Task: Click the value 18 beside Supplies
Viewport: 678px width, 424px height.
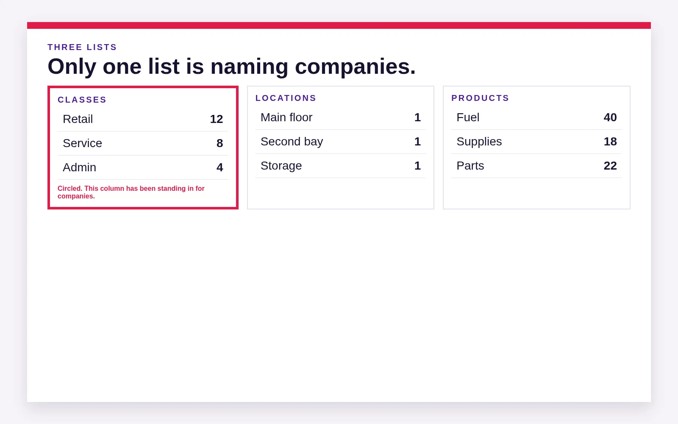Action: (x=610, y=142)
